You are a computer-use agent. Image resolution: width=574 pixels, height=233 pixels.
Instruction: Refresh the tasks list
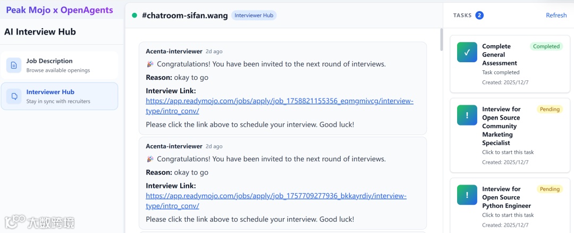556,15
